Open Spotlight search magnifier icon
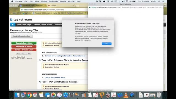 tap(159, 1)
